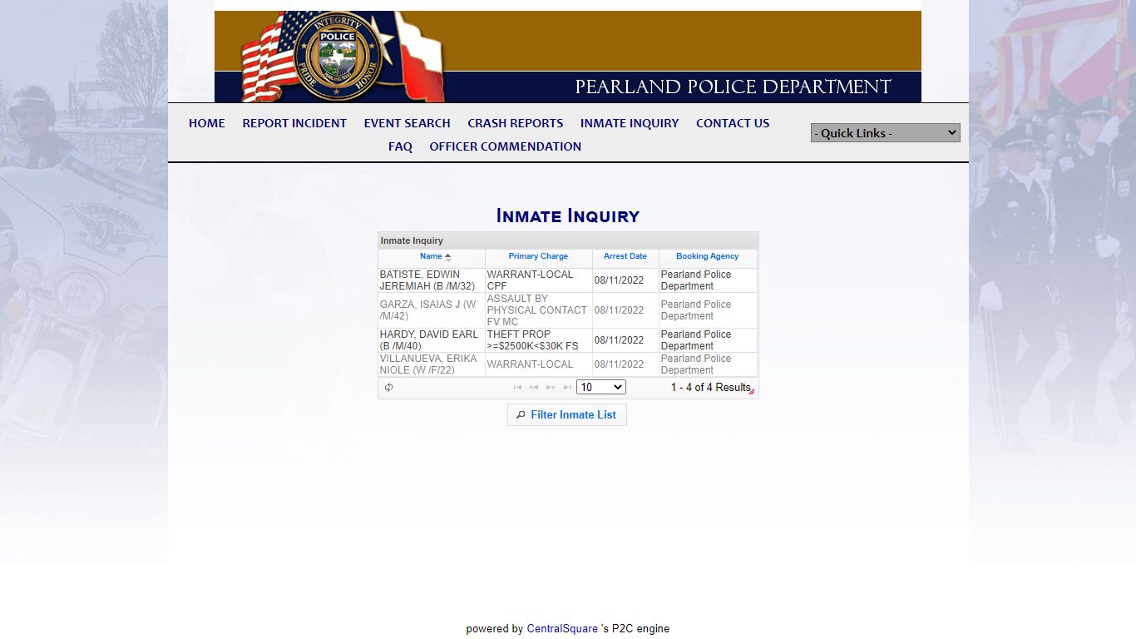Image resolution: width=1136 pixels, height=639 pixels.
Task: Click Villanueva's WARRANT-LOCAL charge cell
Action: [538, 364]
